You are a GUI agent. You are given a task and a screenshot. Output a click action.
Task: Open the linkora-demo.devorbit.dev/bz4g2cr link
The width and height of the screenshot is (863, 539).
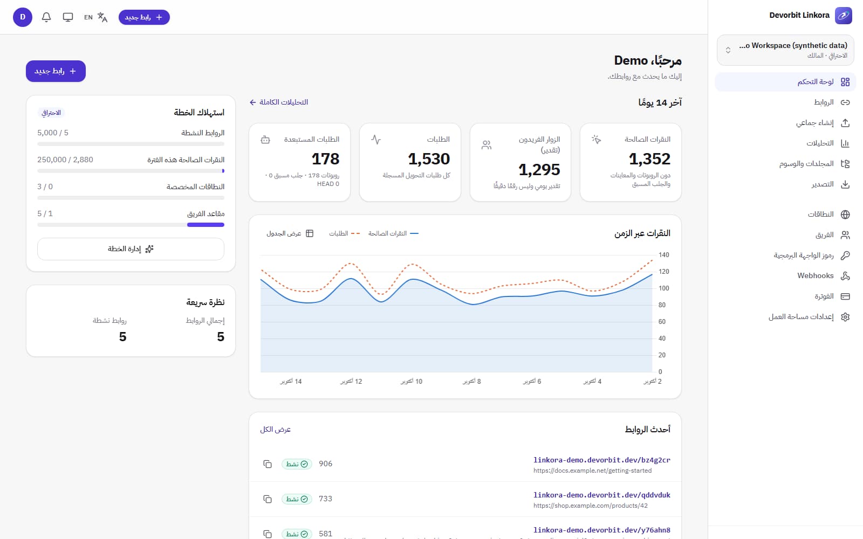pos(602,460)
